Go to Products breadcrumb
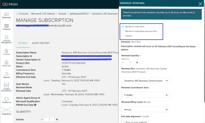The height and width of the screenshot is (123, 205). pos(23,14)
